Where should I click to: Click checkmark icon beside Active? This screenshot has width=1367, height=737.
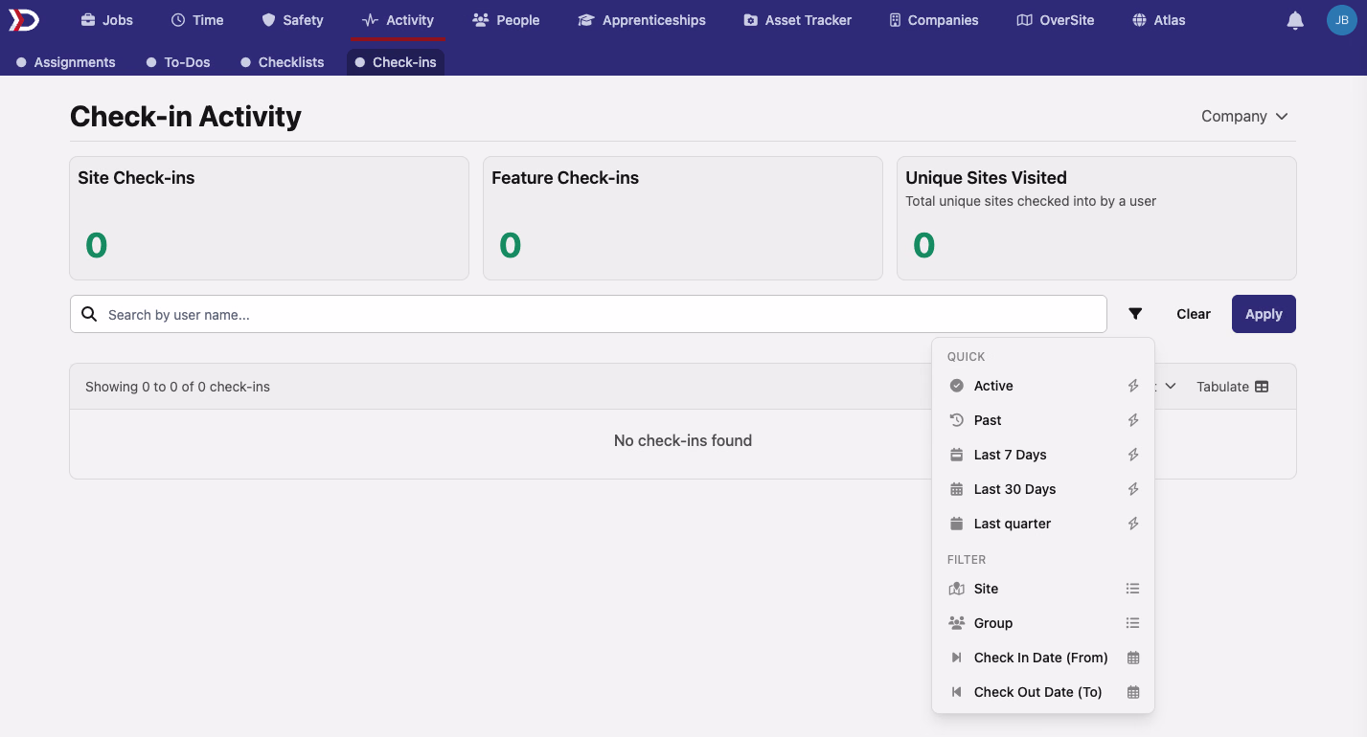coord(956,386)
